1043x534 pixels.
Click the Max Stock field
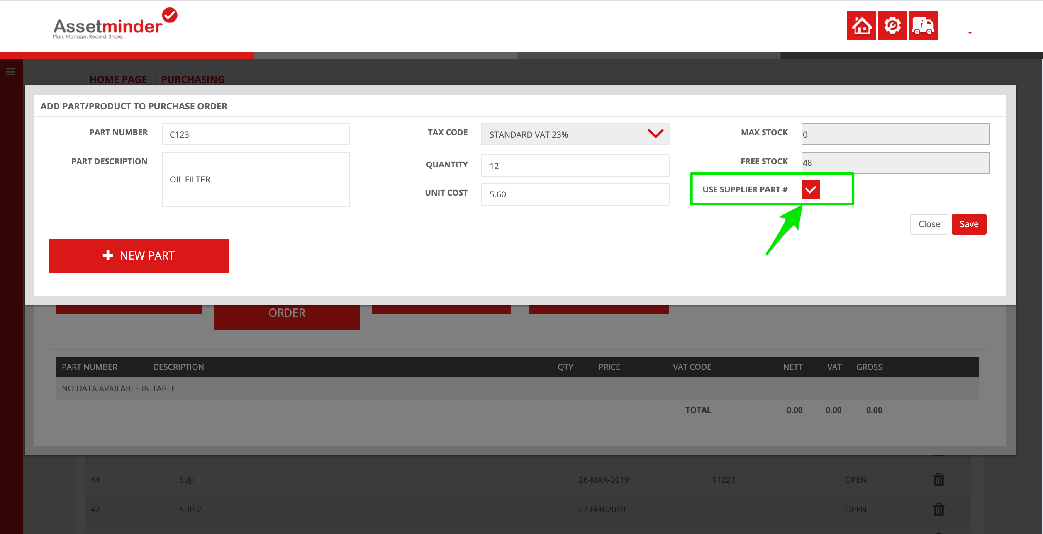pos(895,134)
